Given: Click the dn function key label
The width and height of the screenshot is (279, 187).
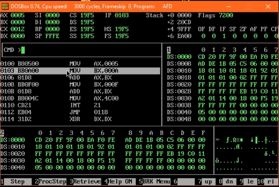Looking at the screenshot, I should click(229, 181).
